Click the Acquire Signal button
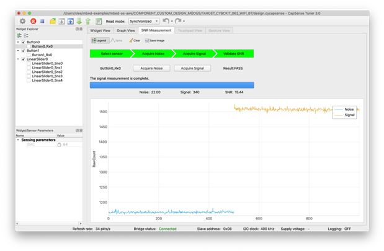The image size is (384, 251). coord(192,69)
